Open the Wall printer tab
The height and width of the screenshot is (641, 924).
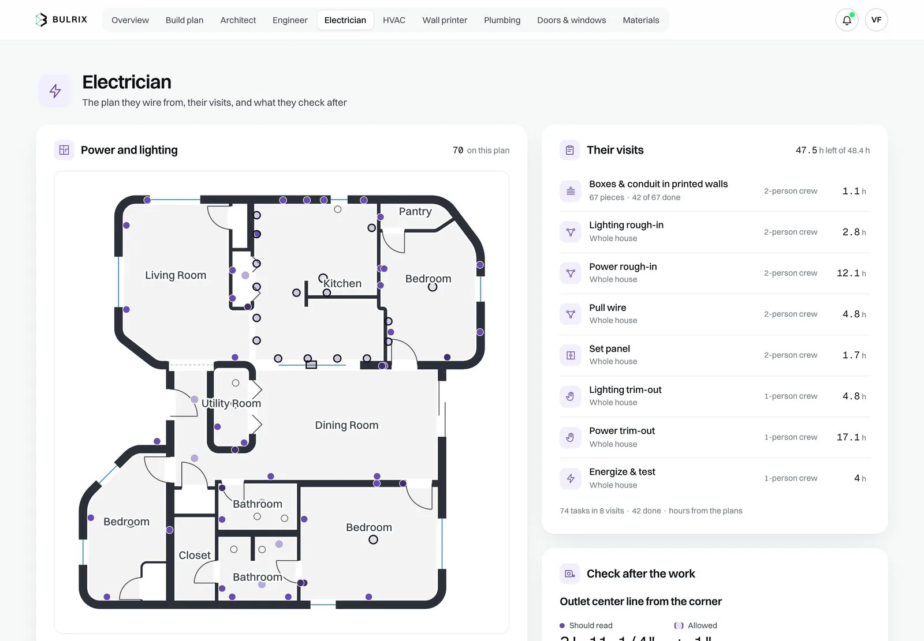[445, 20]
